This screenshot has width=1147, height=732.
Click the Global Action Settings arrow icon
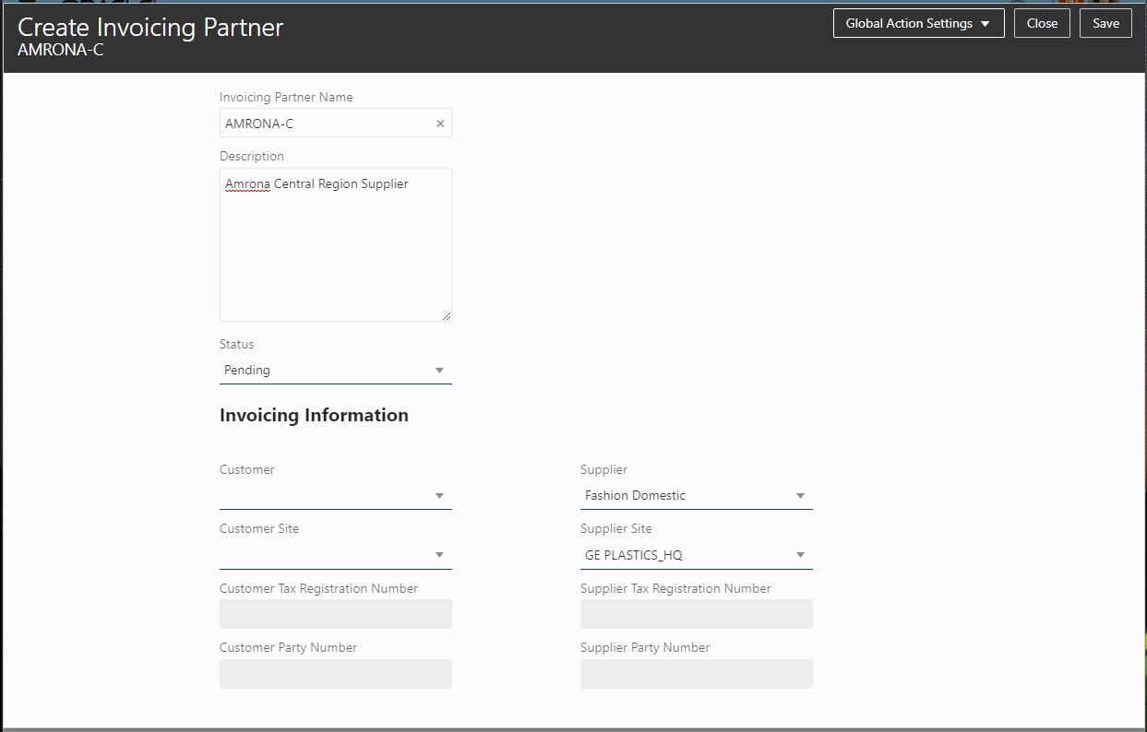986,24
